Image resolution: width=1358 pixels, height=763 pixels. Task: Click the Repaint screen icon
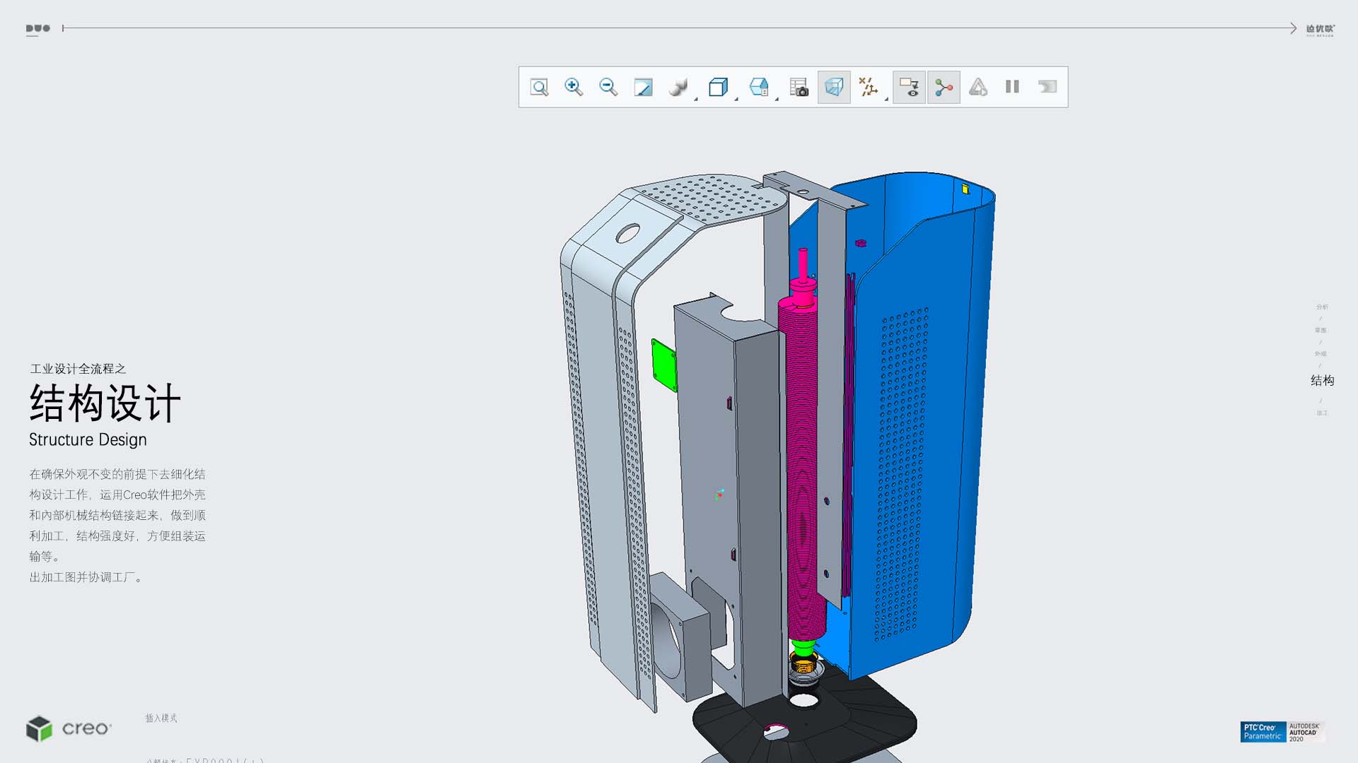point(643,87)
